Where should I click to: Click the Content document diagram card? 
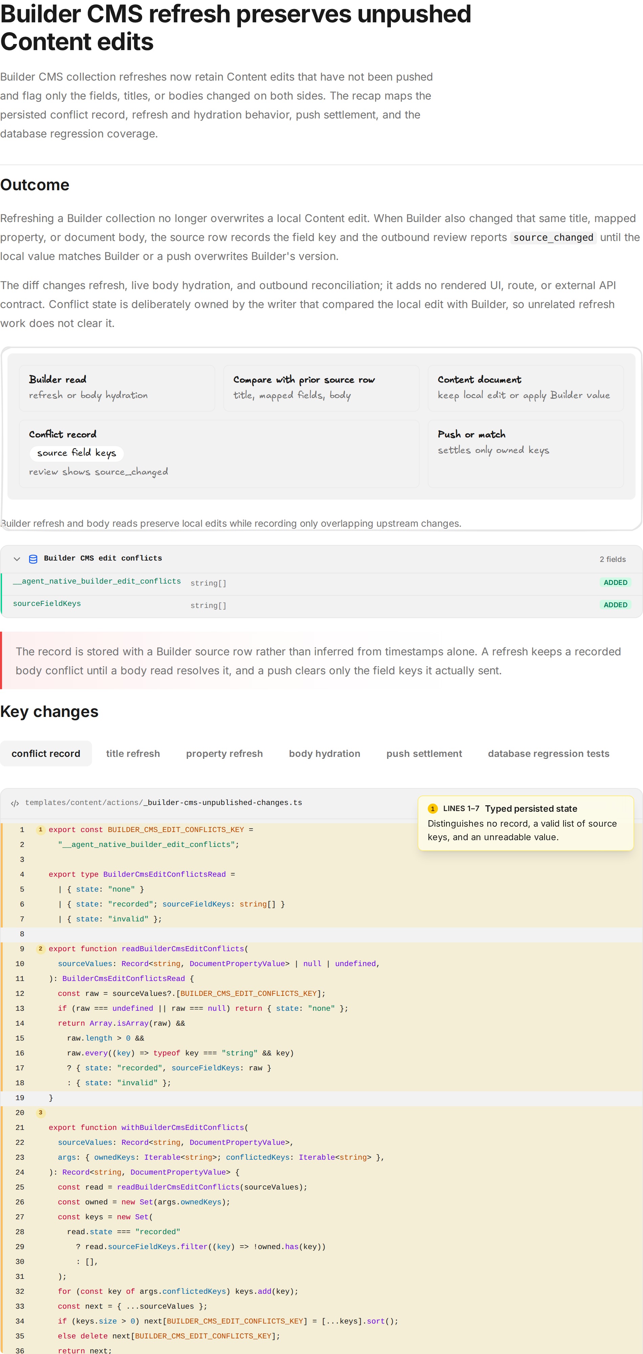click(x=525, y=388)
